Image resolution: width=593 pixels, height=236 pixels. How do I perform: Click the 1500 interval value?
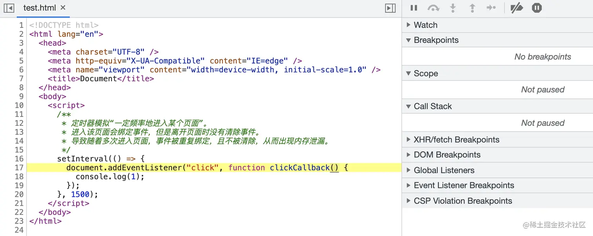pyautogui.click(x=80, y=194)
